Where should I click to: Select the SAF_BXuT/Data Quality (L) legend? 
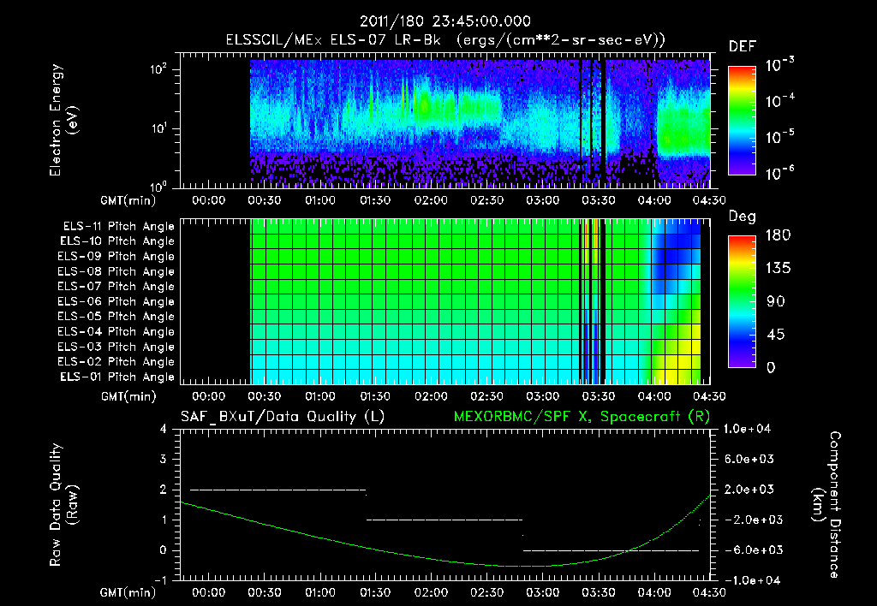click(x=283, y=417)
